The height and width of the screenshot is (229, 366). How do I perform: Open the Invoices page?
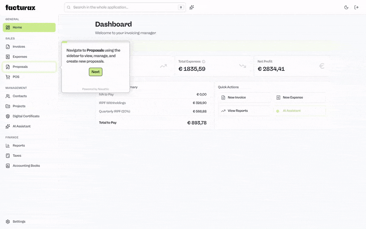click(x=29, y=47)
